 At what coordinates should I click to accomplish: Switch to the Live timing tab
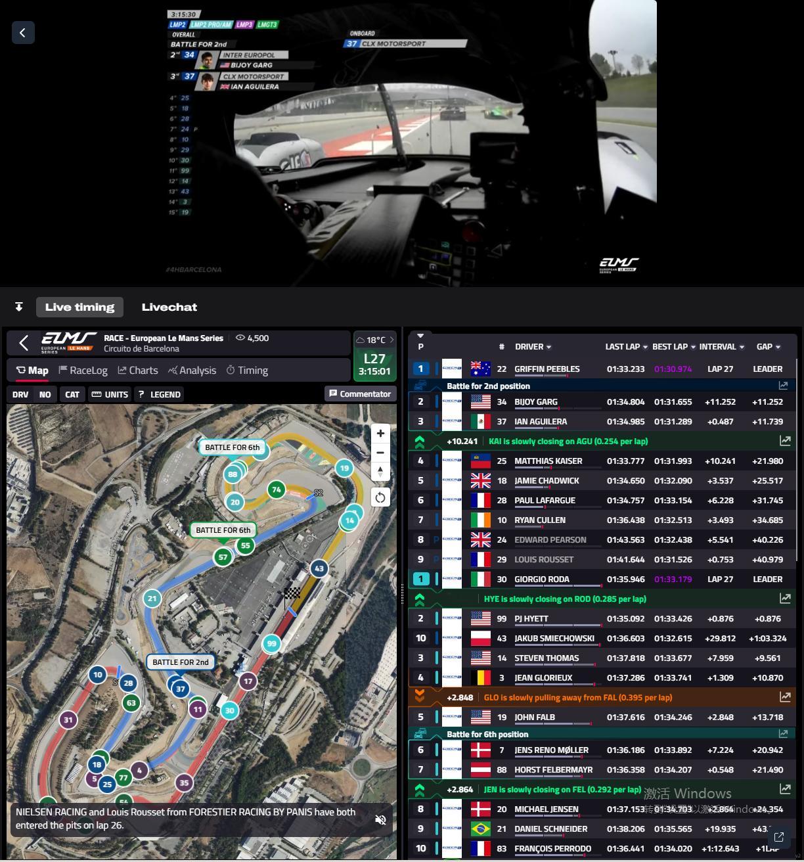point(79,307)
